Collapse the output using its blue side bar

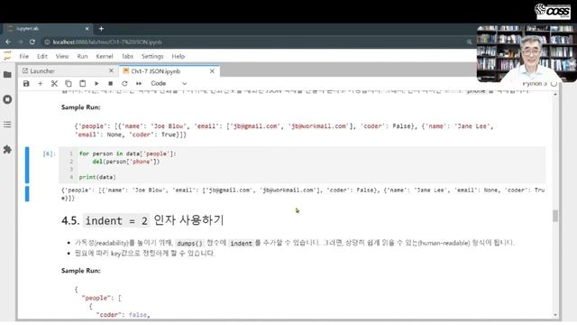click(27, 194)
